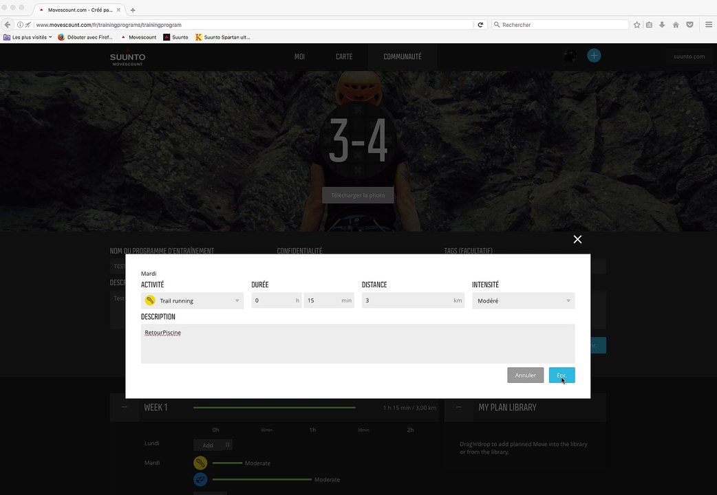Screen dimensions: 717x495
Task: Go to the Firefox home icon
Action: coord(676,25)
